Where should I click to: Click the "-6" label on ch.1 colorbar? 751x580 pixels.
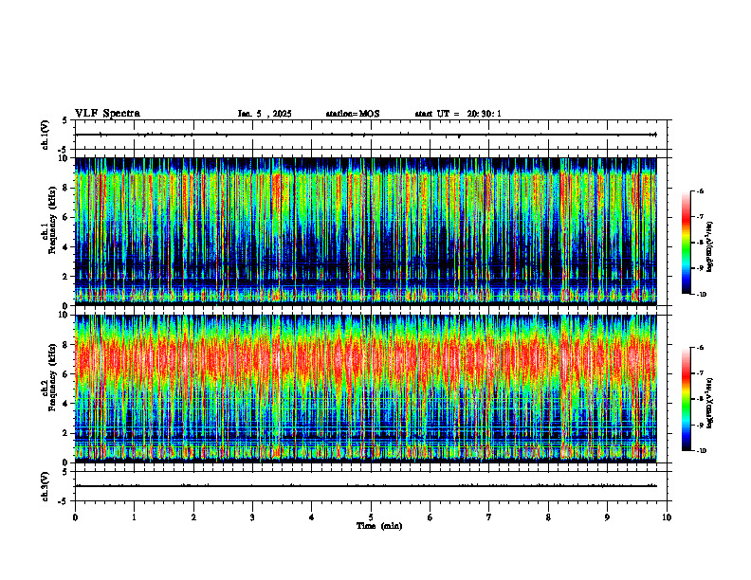[x=701, y=191]
